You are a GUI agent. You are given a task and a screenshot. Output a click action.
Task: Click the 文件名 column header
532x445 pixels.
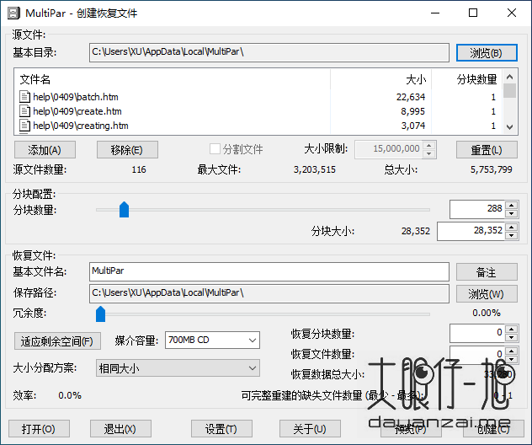[173, 79]
